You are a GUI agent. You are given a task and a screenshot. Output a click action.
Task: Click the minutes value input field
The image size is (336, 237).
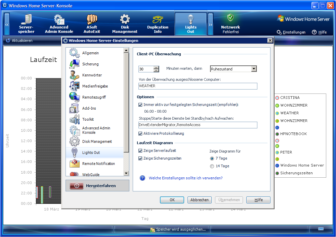point(146,69)
